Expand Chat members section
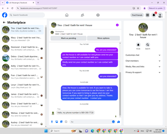 coord(143,61)
